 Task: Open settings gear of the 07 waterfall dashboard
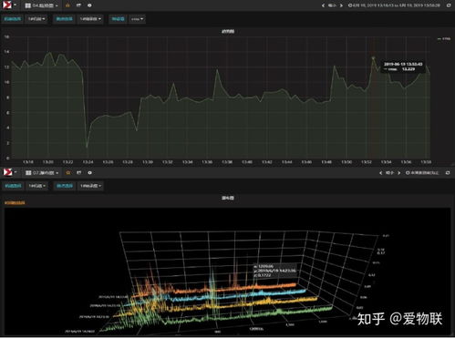click(x=89, y=172)
